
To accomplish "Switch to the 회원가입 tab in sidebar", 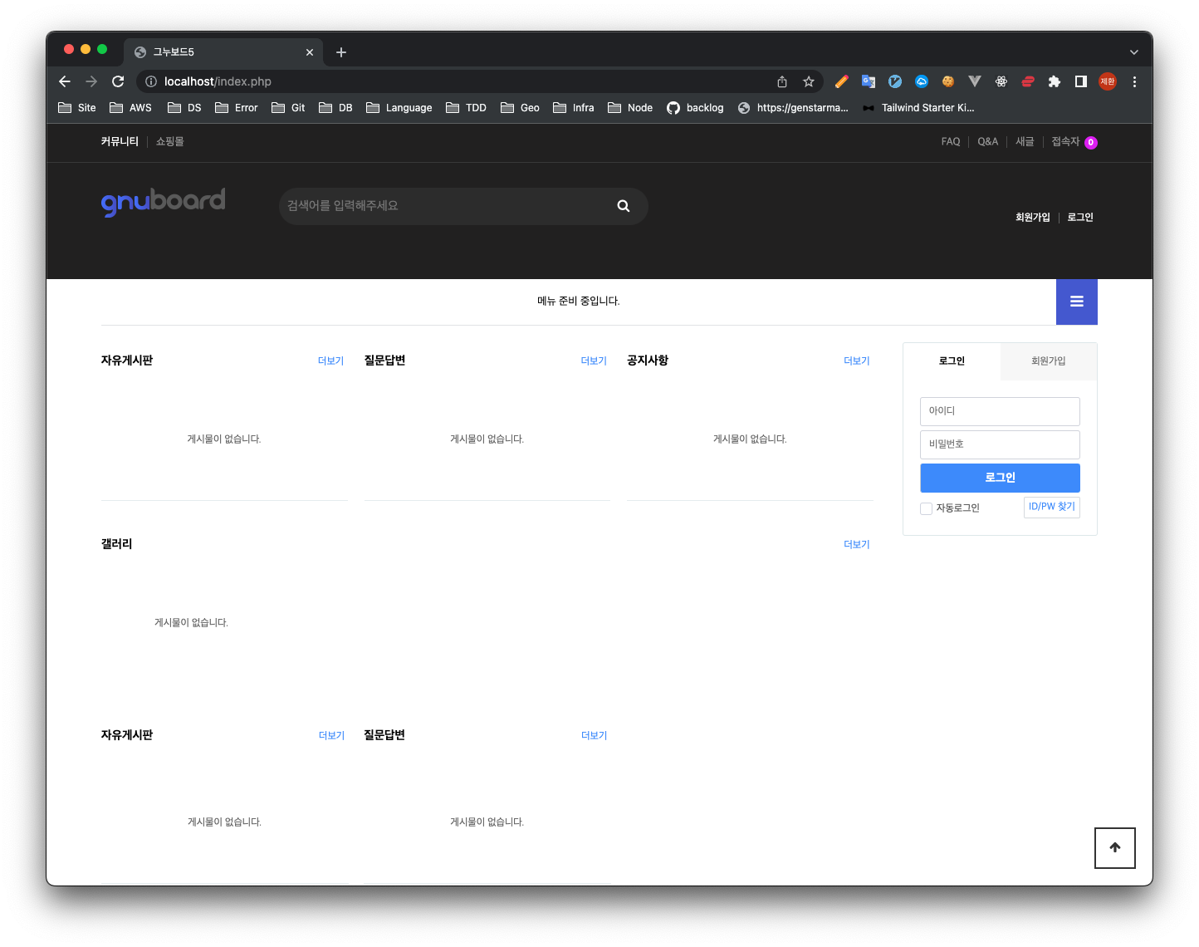I will (x=1049, y=361).
